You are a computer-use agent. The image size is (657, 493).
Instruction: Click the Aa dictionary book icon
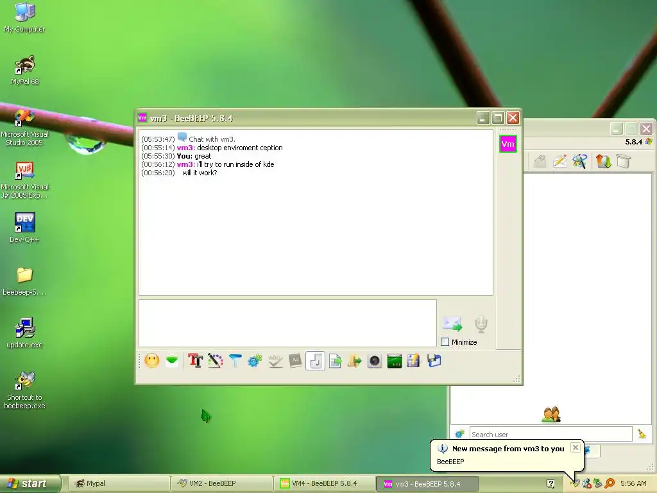point(295,361)
